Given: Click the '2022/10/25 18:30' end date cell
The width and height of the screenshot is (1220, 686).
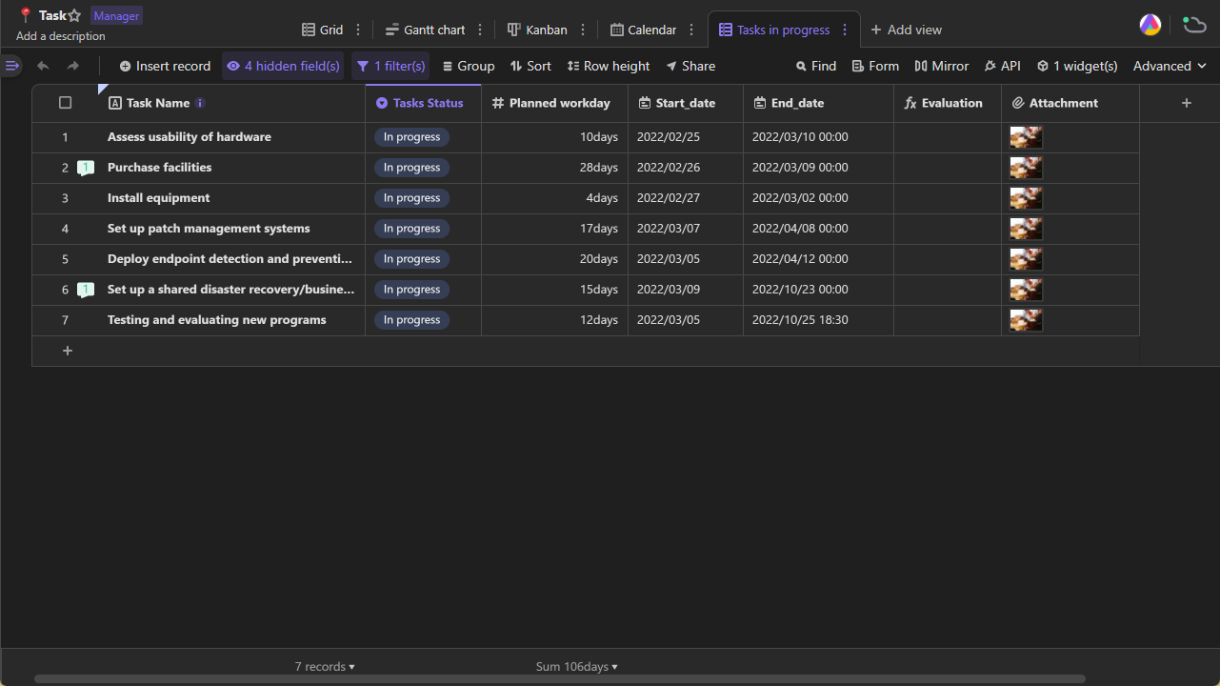Looking at the screenshot, I should click(x=818, y=320).
